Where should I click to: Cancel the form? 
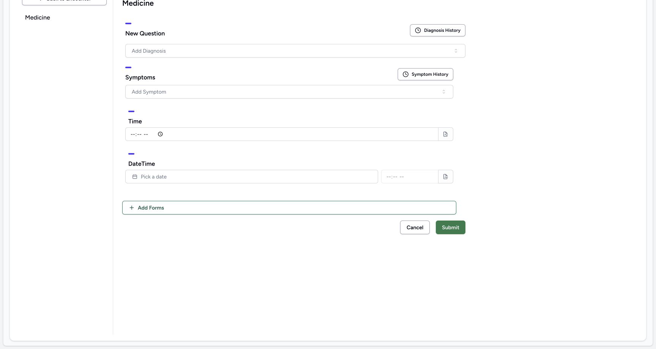click(415, 227)
